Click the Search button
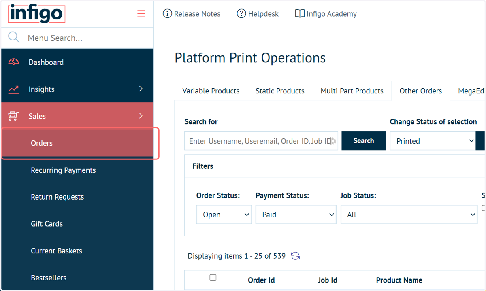Image resolution: width=486 pixels, height=291 pixels. click(x=364, y=141)
